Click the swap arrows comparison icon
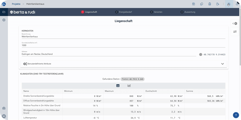Screen dimensions: 241x120 235,31
